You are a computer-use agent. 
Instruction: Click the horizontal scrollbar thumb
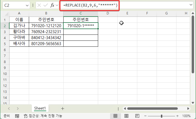coord(153,108)
